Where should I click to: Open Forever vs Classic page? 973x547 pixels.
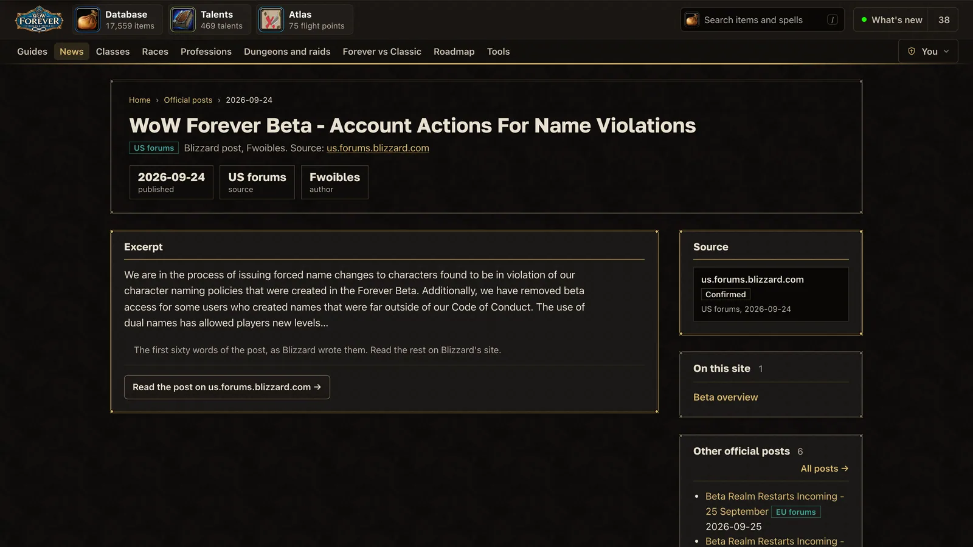click(382, 52)
